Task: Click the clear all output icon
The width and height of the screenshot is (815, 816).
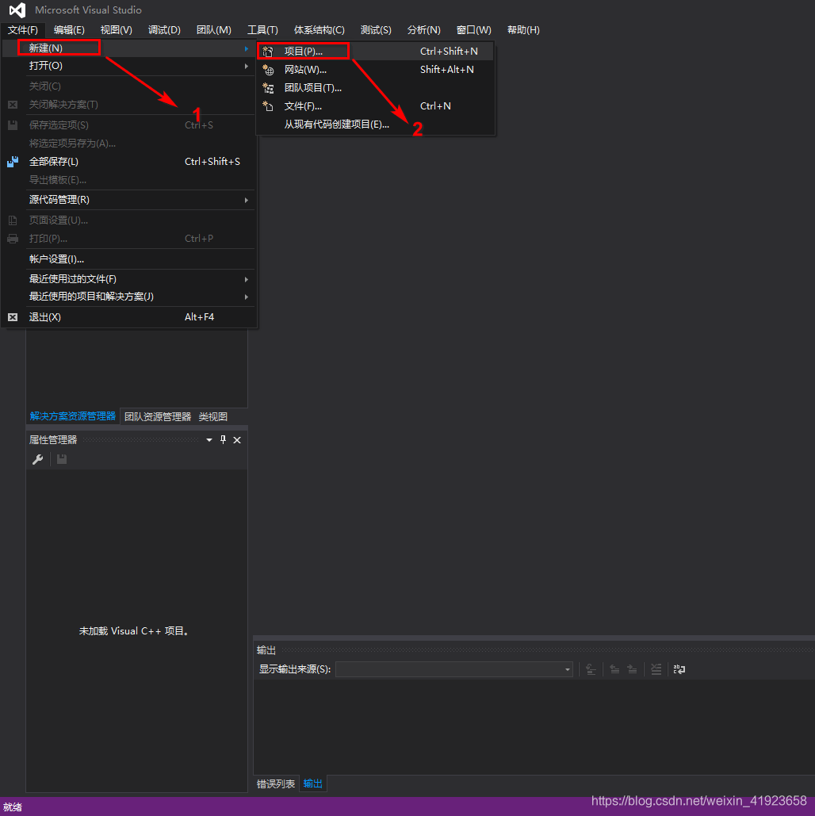Action: click(x=656, y=669)
